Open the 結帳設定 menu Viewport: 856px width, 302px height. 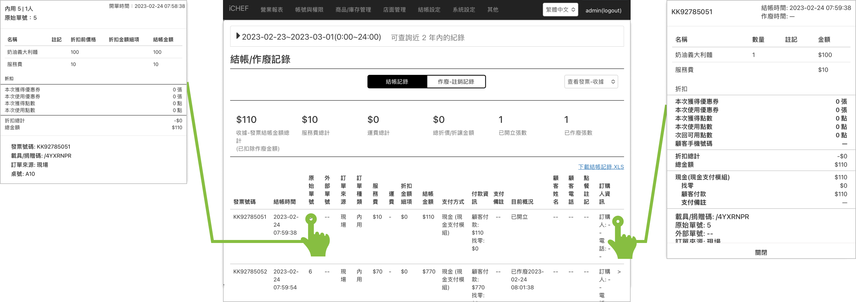click(x=429, y=10)
